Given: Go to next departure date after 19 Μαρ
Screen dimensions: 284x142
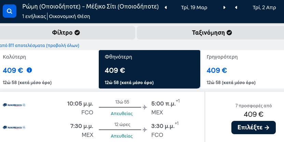Looking at the screenshot, I should coord(225,7).
